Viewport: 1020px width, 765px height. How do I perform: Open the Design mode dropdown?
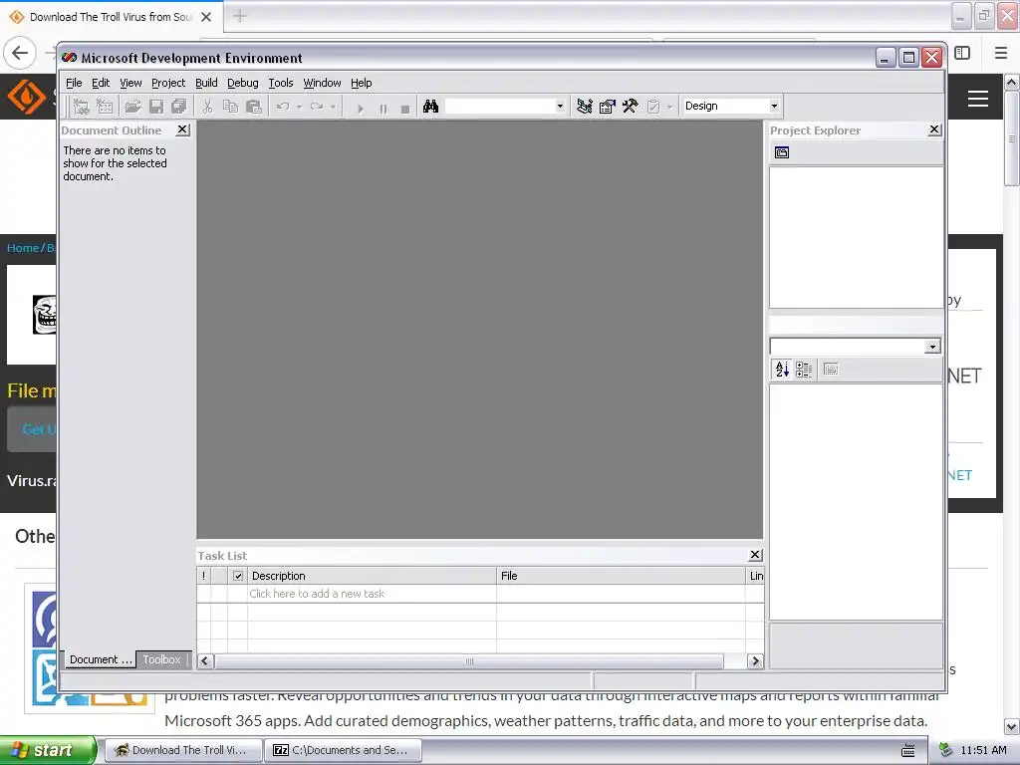click(x=773, y=106)
